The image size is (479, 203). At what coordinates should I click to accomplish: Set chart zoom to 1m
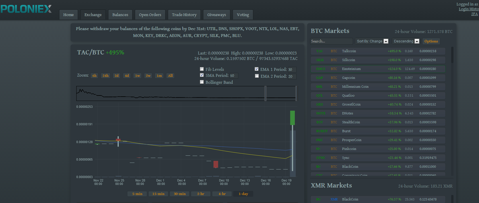[x=159, y=76]
